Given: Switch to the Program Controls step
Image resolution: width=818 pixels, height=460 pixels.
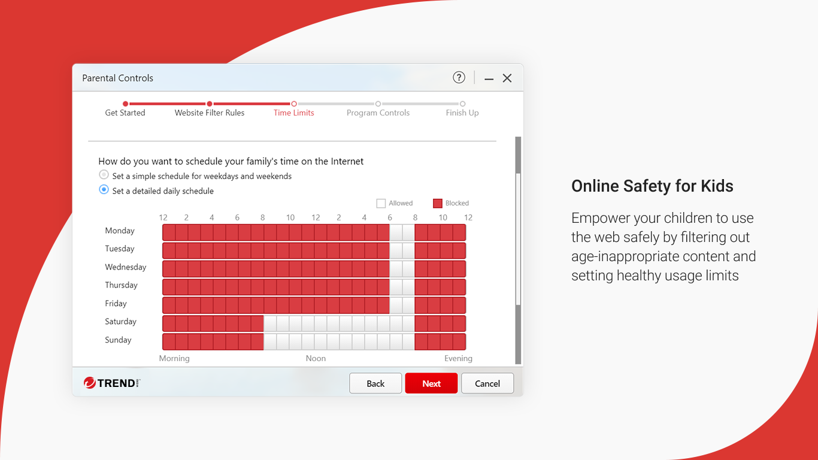Looking at the screenshot, I should [x=378, y=113].
